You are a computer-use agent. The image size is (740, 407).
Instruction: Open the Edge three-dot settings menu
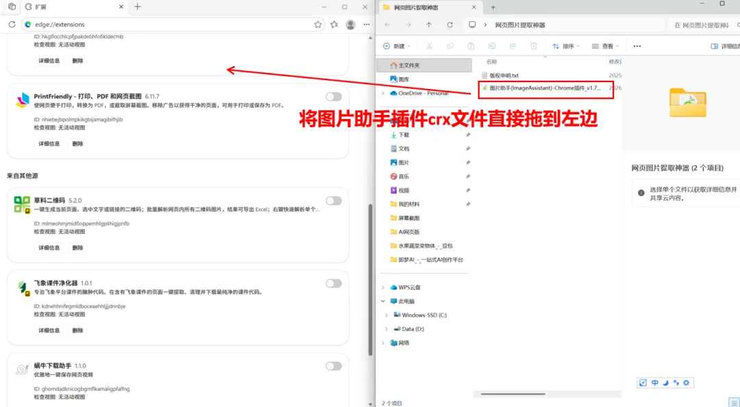point(367,25)
